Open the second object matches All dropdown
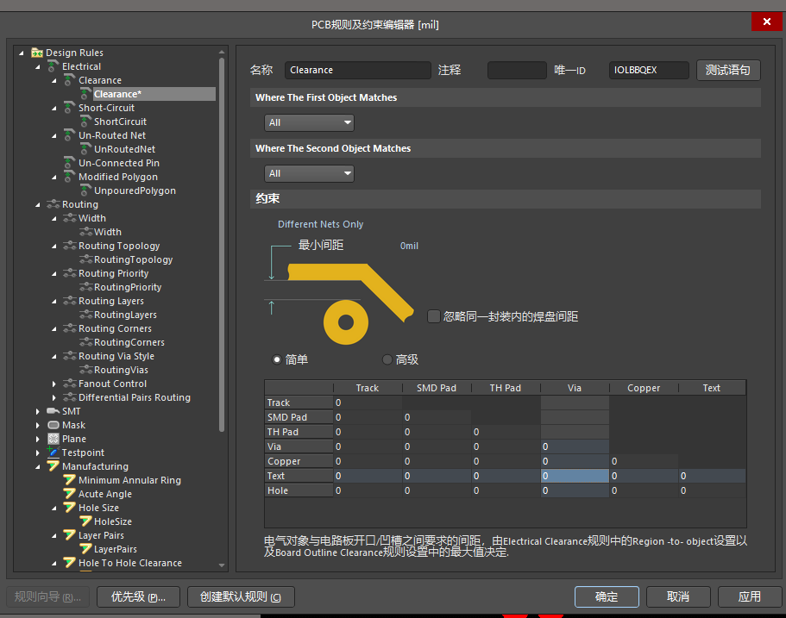The width and height of the screenshot is (786, 618). point(309,174)
